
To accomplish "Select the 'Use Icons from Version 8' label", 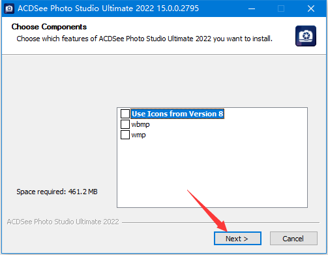I will [x=177, y=114].
